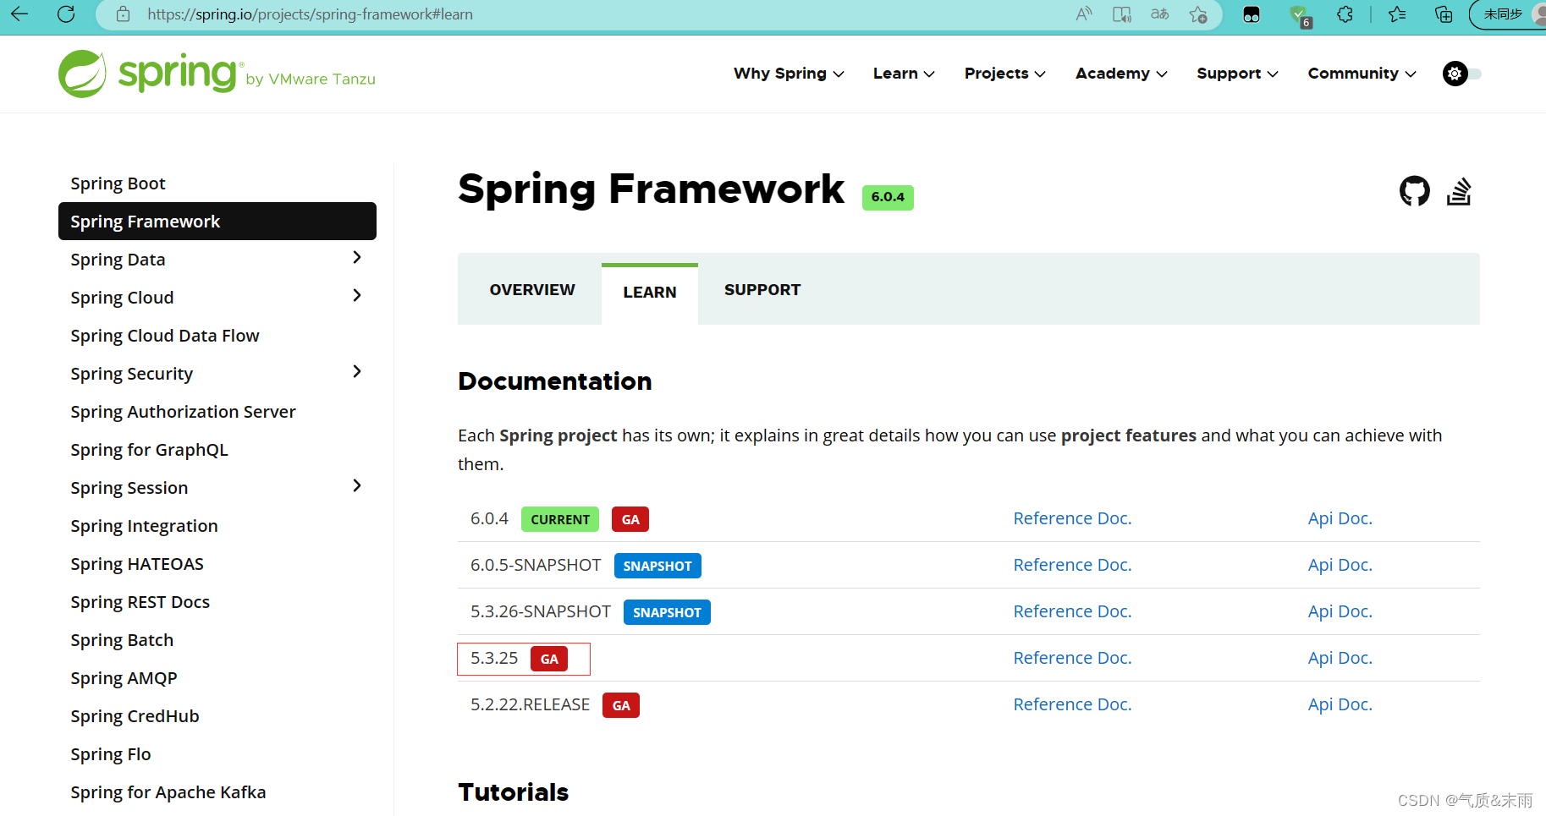
Task: Open the Support dropdown in the top navigation
Action: click(1237, 74)
